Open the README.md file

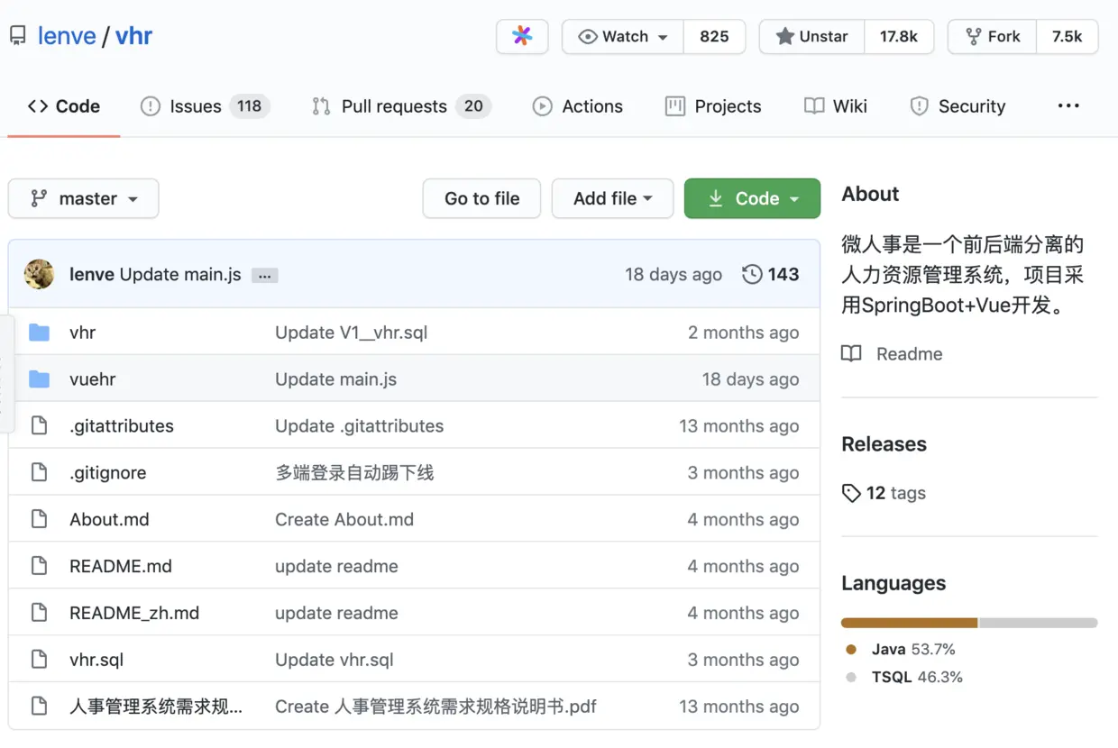coord(121,567)
